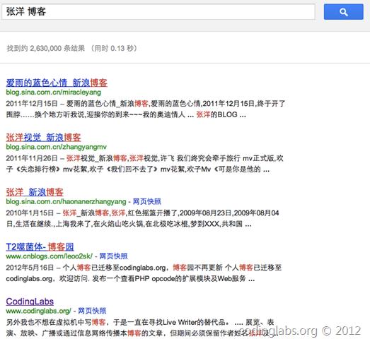370x339 pixels.
Task: Click the blog.sina.com.cn/zhangyangmv URL
Action: pos(57,147)
